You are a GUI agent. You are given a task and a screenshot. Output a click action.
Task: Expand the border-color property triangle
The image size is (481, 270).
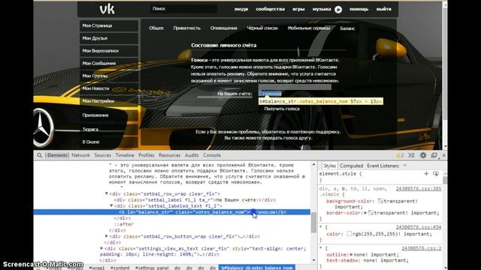point(366,213)
